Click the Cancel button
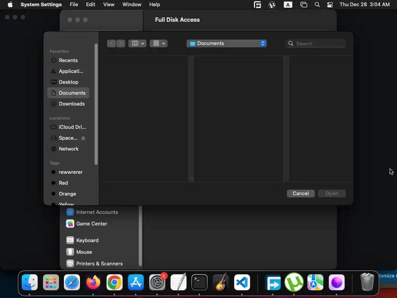The width and height of the screenshot is (397, 298). 300,194
